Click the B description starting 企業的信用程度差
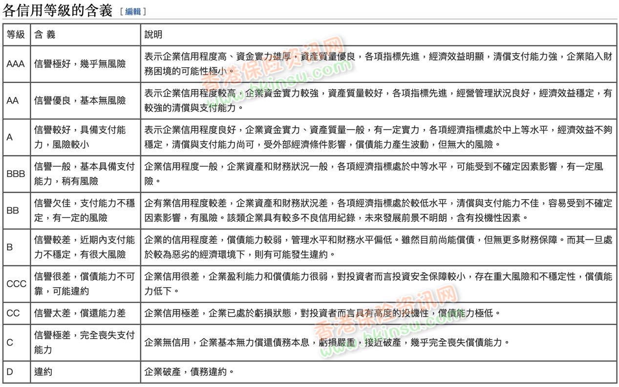This screenshot has height=387, width=619. tap(378, 247)
